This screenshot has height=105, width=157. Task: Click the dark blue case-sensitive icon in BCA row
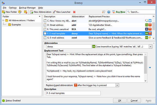pos(147,29)
